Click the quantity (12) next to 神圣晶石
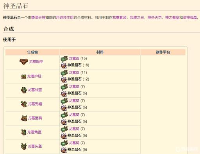This screenshot has height=154, width=200. (x=86, y=79)
